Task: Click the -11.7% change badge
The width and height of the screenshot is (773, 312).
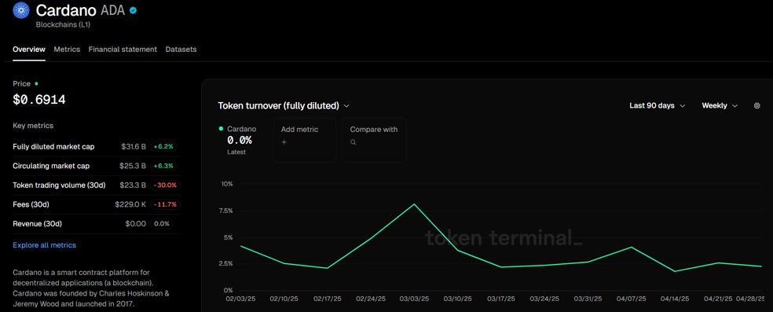Action: coord(166,204)
